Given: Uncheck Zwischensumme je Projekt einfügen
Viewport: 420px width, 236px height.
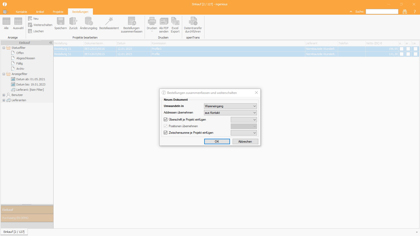Looking at the screenshot, I should point(165,133).
